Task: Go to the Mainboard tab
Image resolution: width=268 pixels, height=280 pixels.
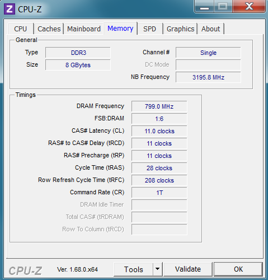Action: 84,29
